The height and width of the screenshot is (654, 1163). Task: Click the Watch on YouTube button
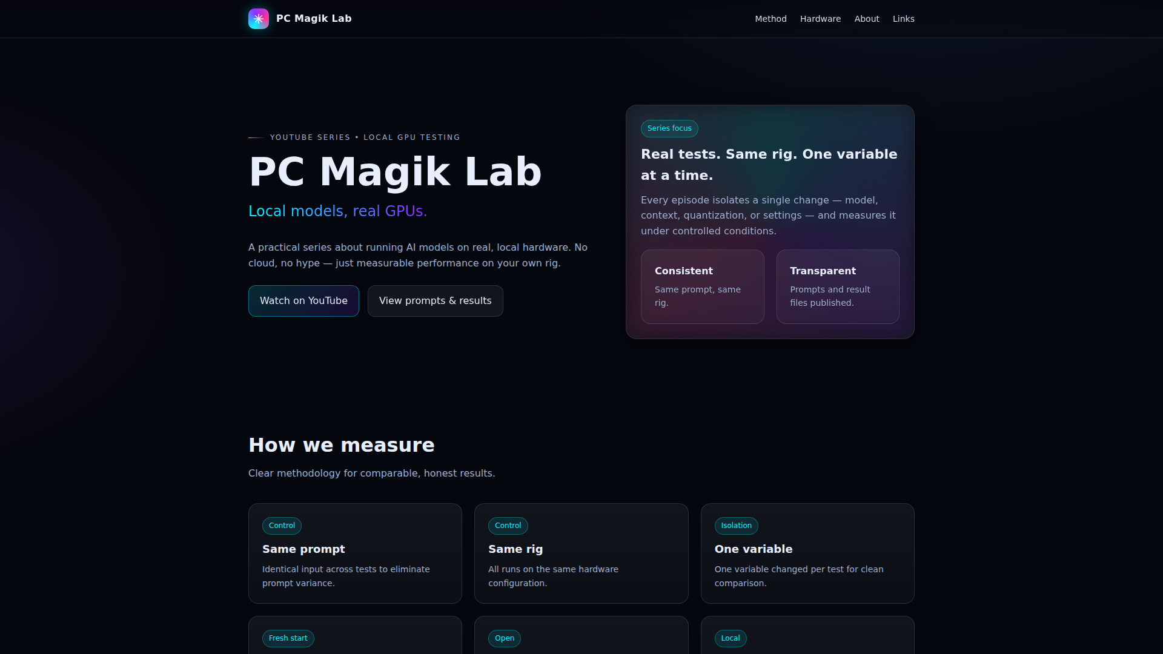pos(303,301)
